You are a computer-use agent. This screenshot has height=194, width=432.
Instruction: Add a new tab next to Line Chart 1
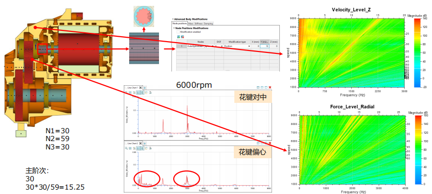tap(145, 88)
